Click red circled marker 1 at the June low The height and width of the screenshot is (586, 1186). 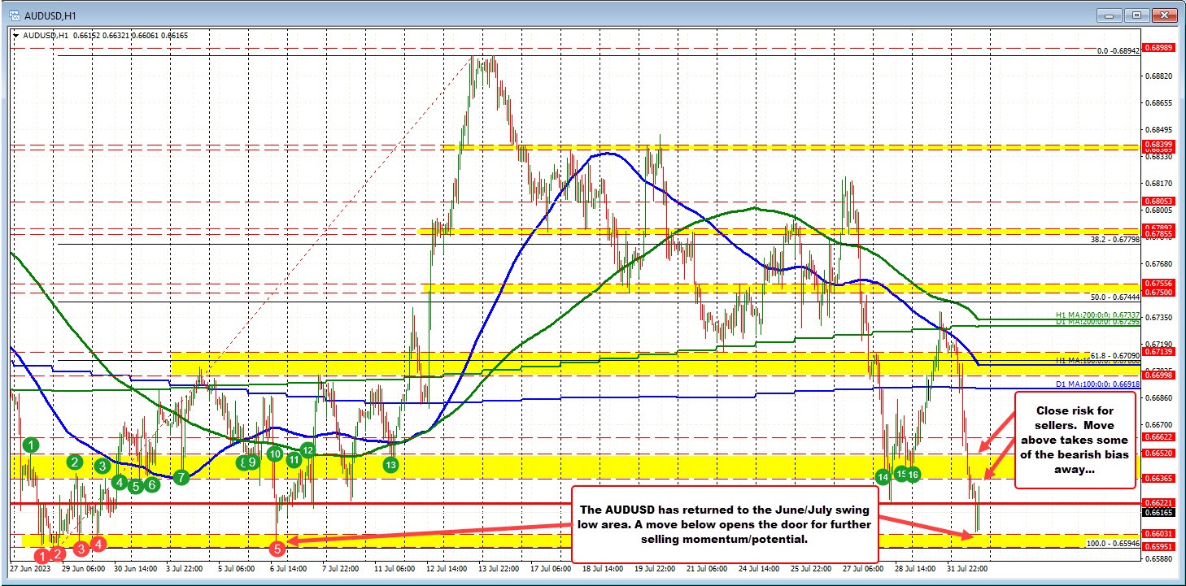(x=41, y=558)
